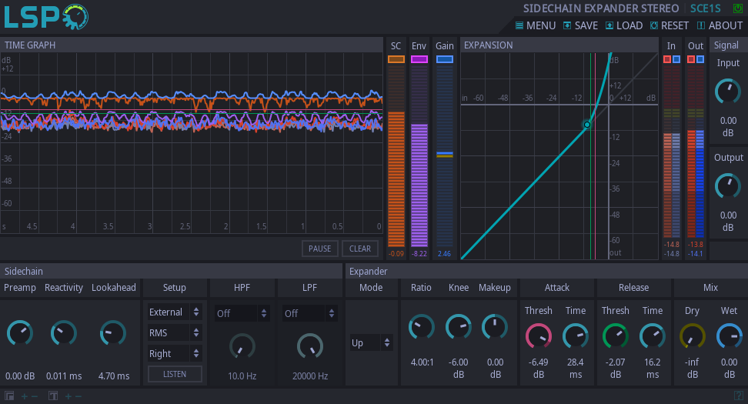
Task: Click the threshold dot on expansion curve
Action: click(587, 125)
